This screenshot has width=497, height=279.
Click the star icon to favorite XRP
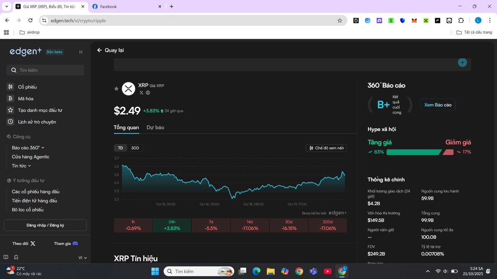tap(116, 88)
